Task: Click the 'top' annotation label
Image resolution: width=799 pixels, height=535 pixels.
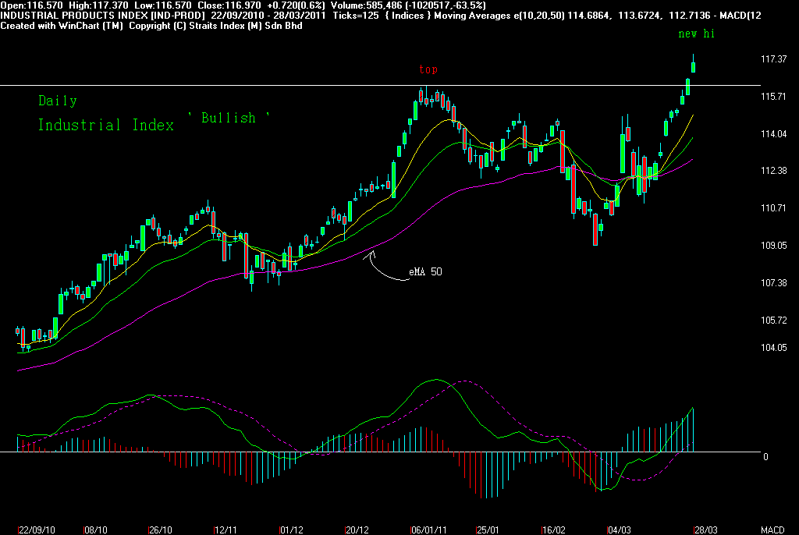Action: tap(428, 69)
